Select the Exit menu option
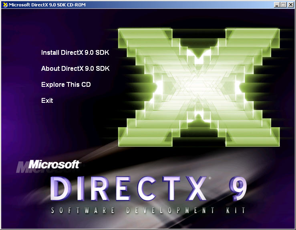296x230 pixels. click(x=47, y=100)
